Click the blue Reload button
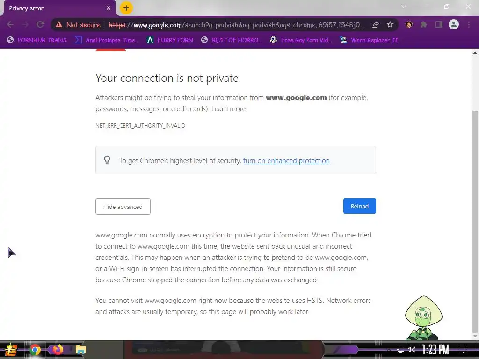Viewport: 479px width, 359px height. click(360, 206)
